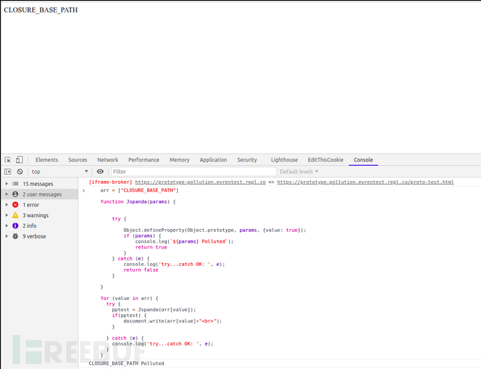The width and height of the screenshot is (481, 369).
Task: Switch to the EditThisCookie tab
Action: coord(326,159)
